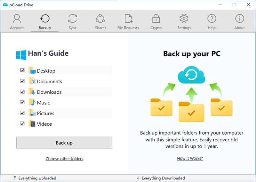Click the Everything Uploaded status text
Viewport: 256px width, 182px height.
coord(37,178)
